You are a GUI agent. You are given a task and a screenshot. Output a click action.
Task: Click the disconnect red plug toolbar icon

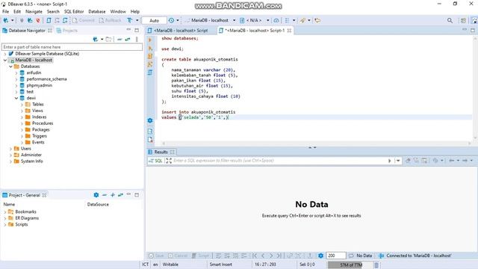[38, 20]
